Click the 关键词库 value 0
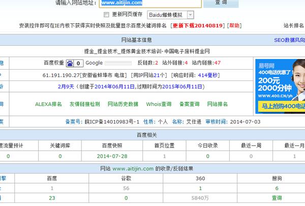Image resolution: width=305 pixels, height=206 pixels. point(60,156)
